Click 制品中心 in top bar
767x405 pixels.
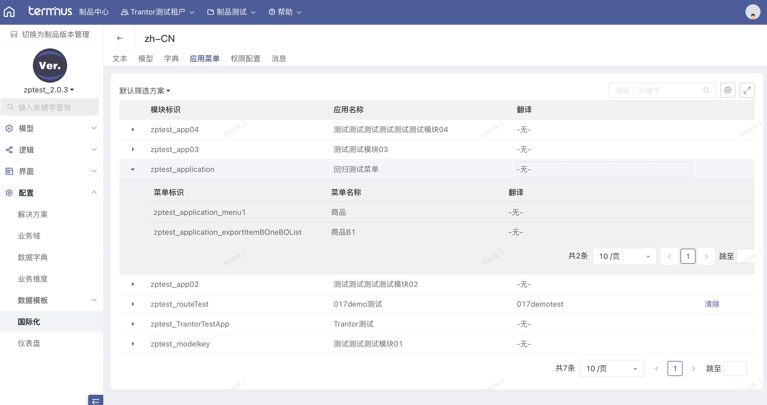[x=94, y=12]
